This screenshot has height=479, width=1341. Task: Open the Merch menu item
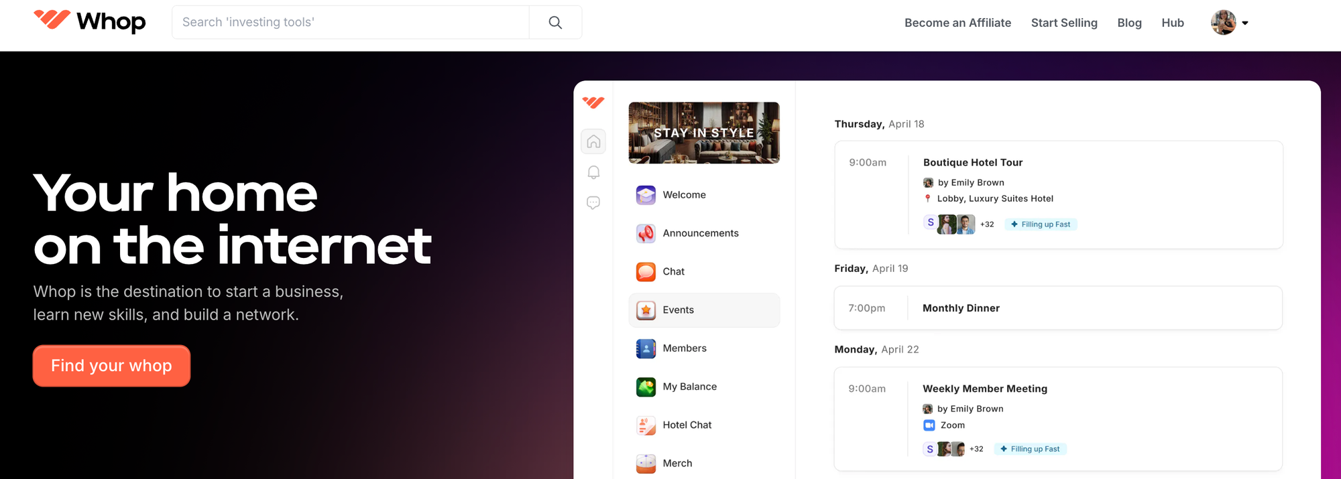(704, 463)
